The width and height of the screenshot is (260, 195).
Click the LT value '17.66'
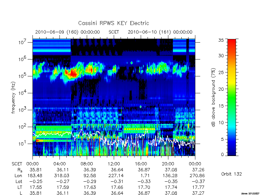pos(117,187)
